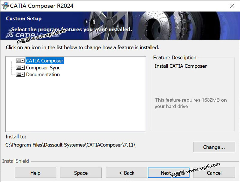Viewport: 240px width, 182px height.
Task: Check disk Space requirements button
Action: (81, 173)
